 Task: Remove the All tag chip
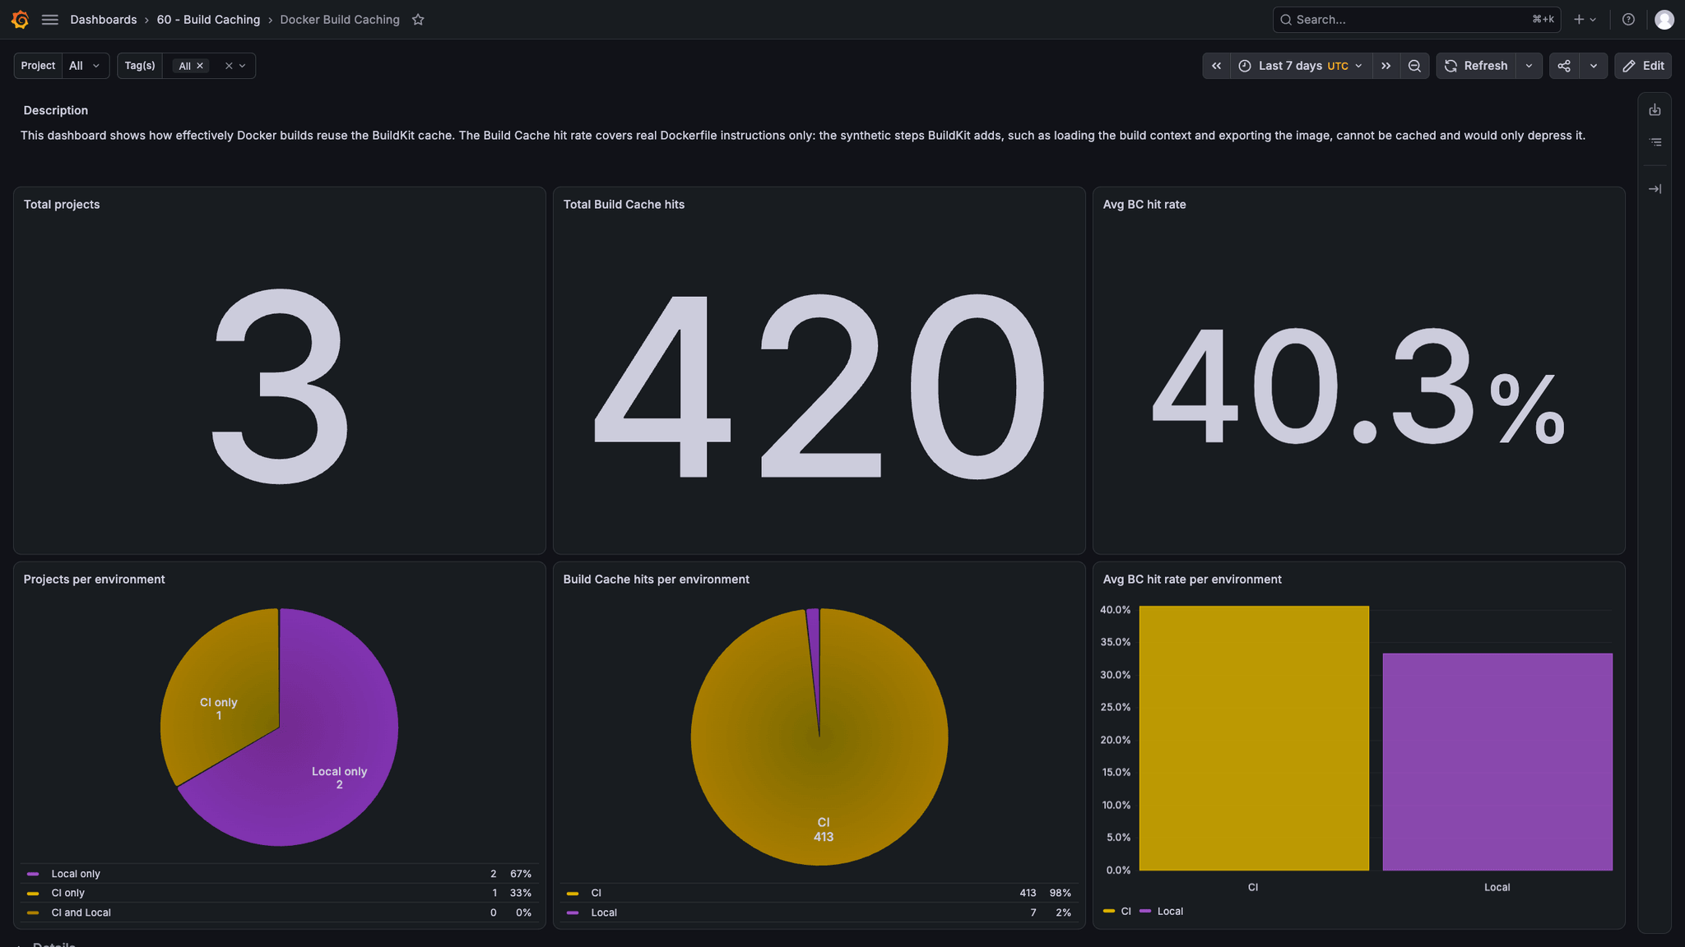coord(200,66)
